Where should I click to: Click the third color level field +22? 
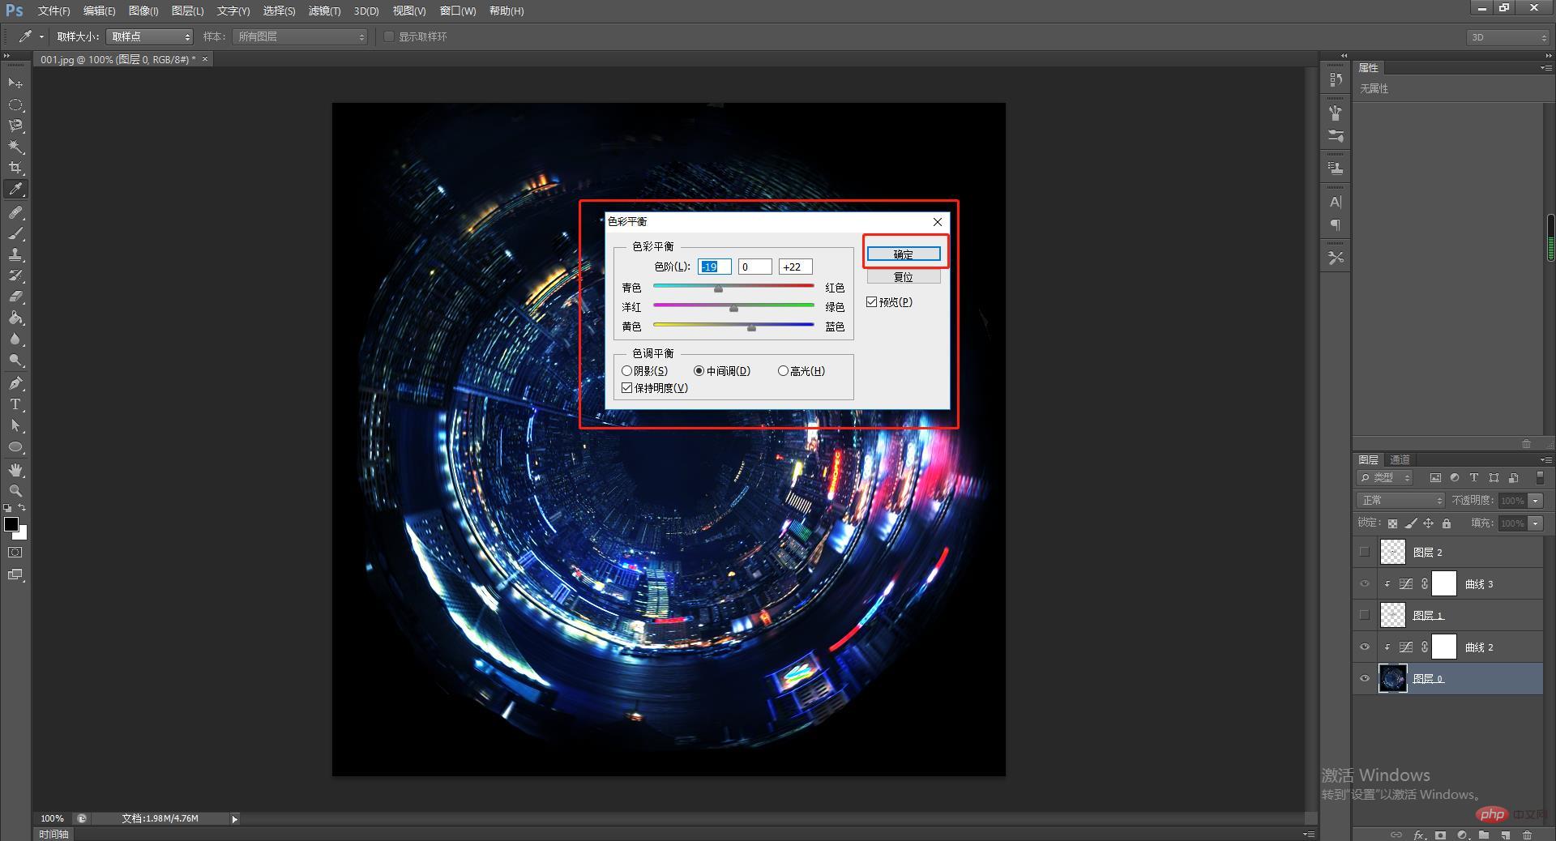795,267
